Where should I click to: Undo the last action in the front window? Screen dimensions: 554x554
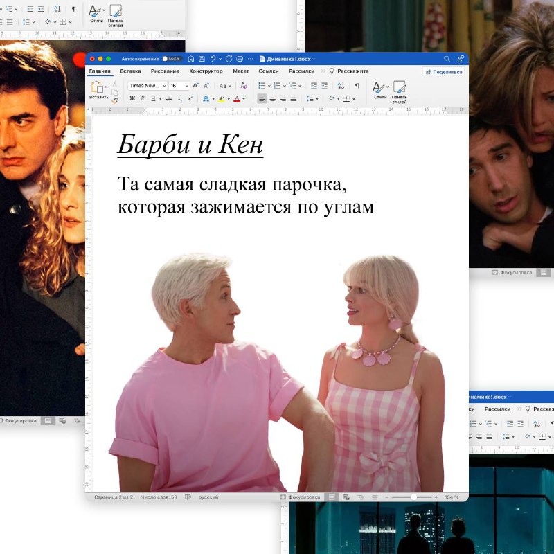click(x=213, y=59)
